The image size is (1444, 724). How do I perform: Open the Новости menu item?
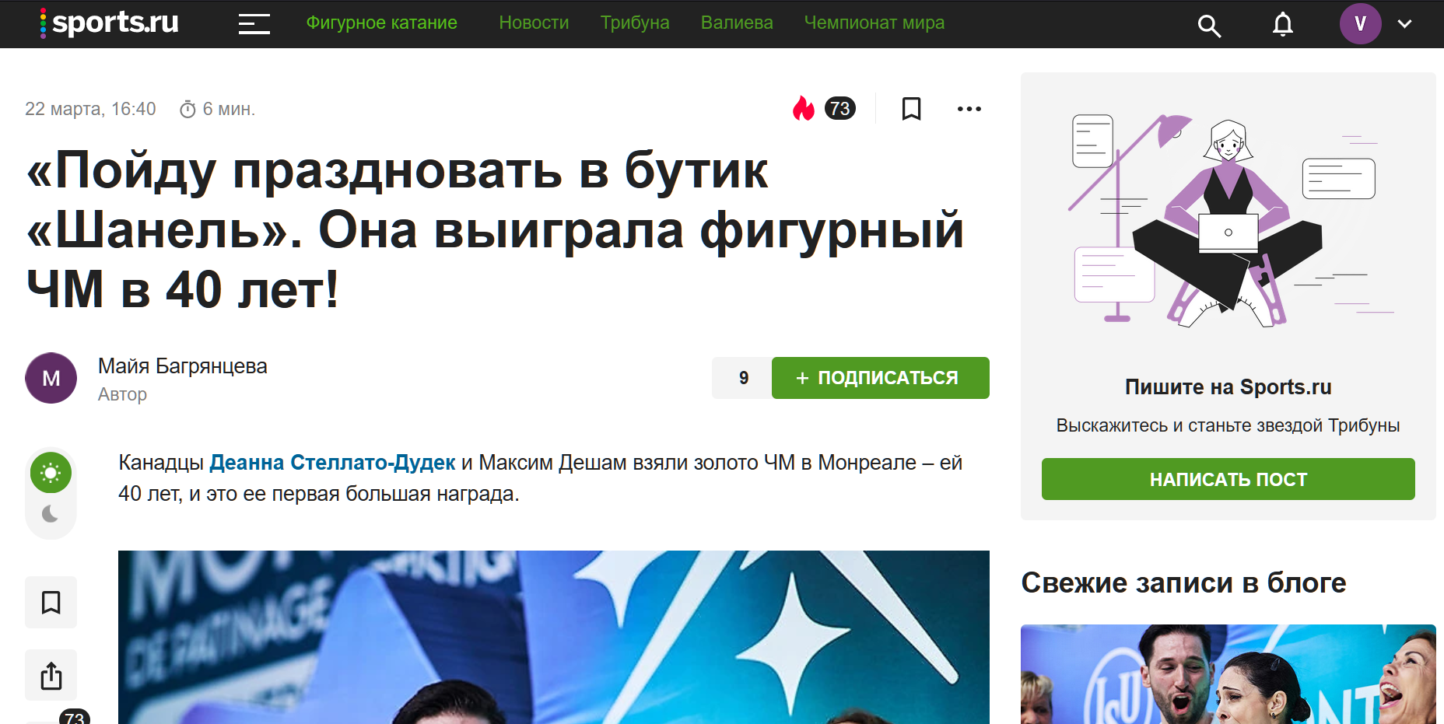pos(534,23)
